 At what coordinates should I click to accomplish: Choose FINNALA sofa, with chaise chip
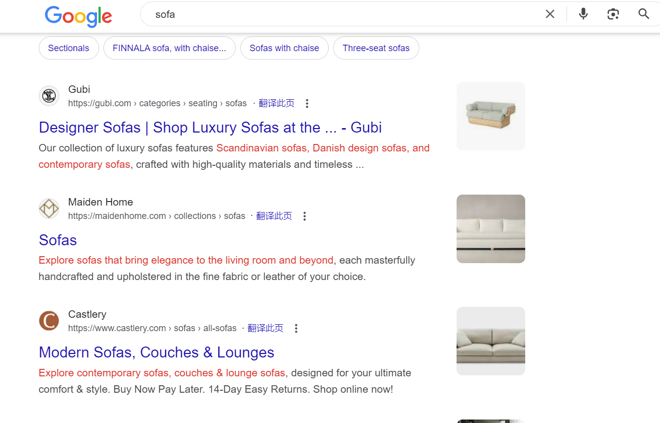pos(169,48)
